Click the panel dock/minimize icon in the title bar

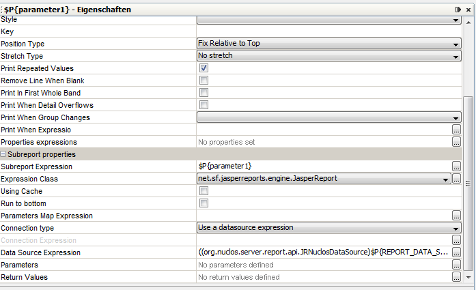pyautogui.click(x=458, y=10)
